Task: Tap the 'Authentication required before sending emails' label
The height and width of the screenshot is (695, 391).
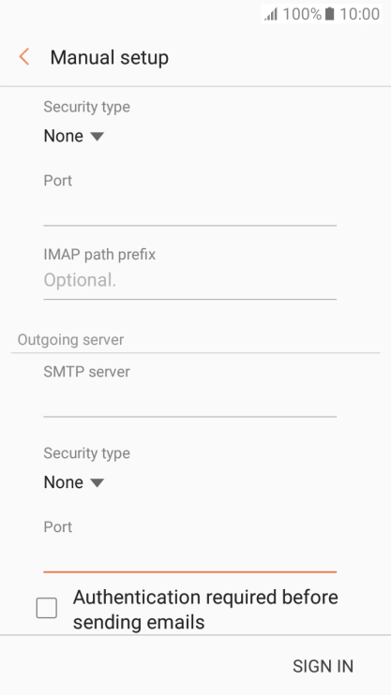Action: tap(205, 610)
